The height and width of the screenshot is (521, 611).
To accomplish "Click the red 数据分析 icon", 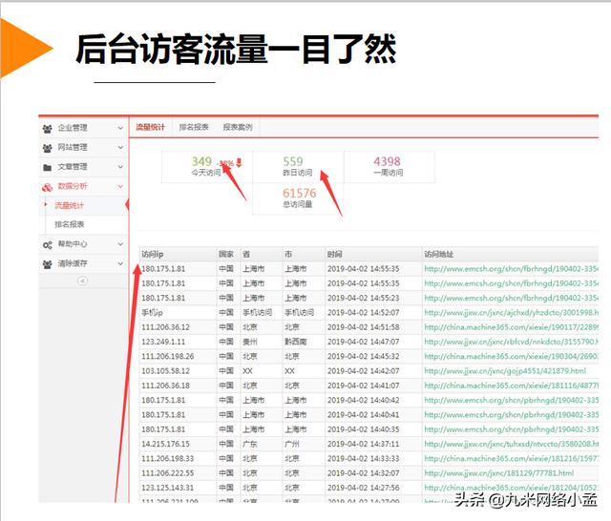I will pyautogui.click(x=47, y=187).
